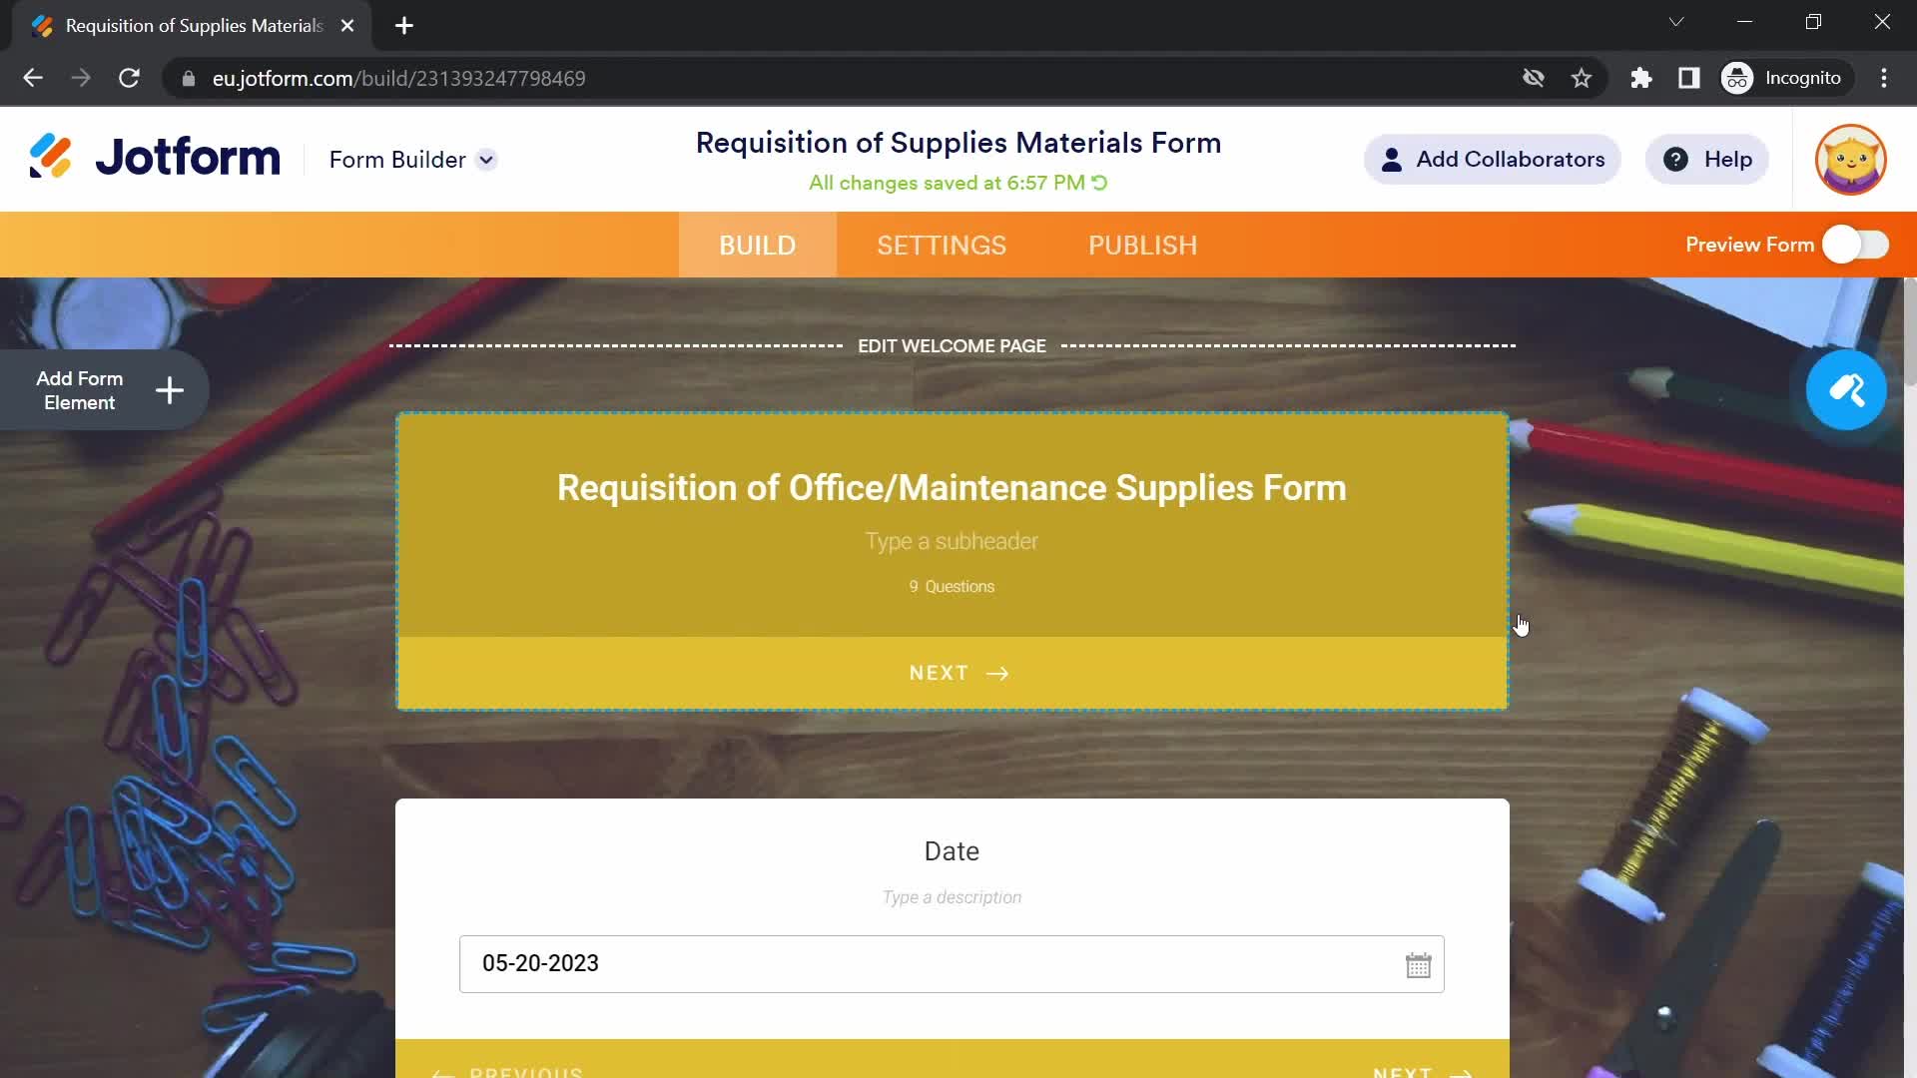Image resolution: width=1917 pixels, height=1078 pixels.
Task: Select the SETTINGS tab
Action: pyautogui.click(x=941, y=245)
